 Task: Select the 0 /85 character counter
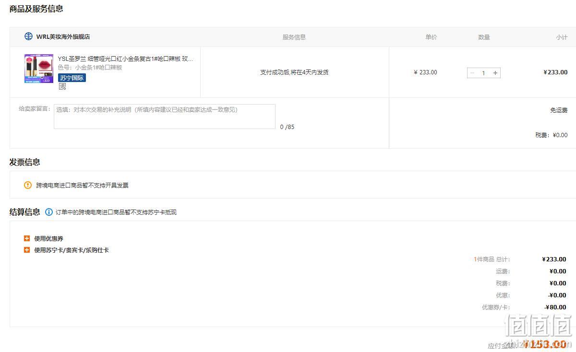[287, 127]
